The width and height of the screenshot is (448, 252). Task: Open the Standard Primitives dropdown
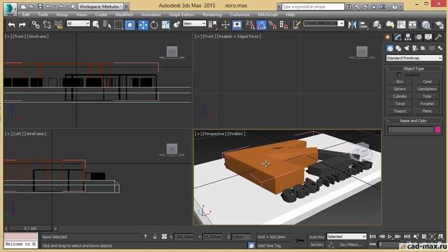click(414, 58)
